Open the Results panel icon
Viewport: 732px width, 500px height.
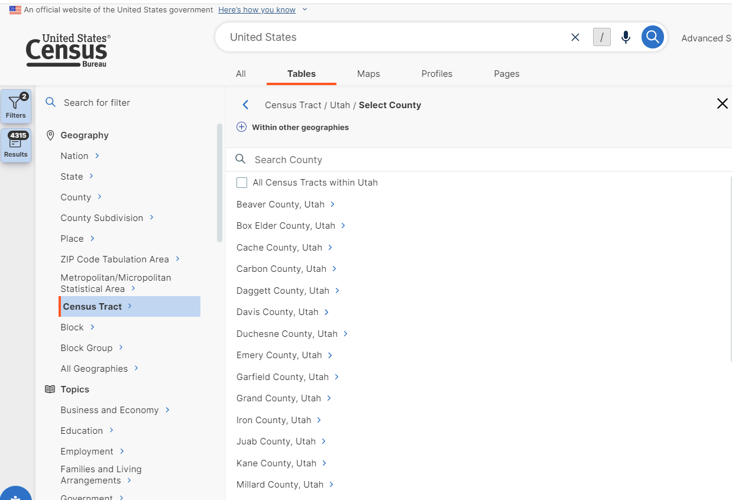tap(16, 145)
